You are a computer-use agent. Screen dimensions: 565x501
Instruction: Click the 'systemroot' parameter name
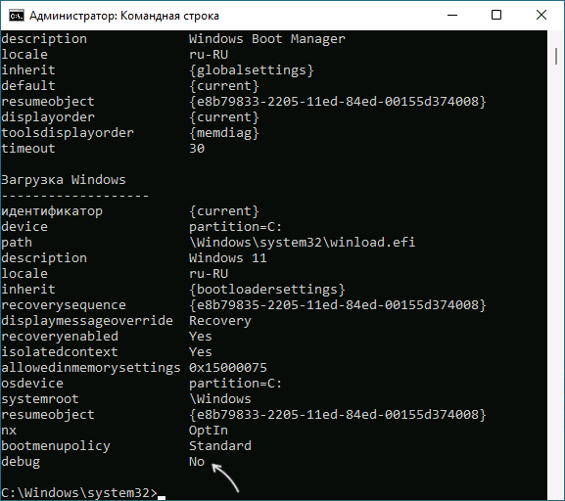(x=40, y=399)
